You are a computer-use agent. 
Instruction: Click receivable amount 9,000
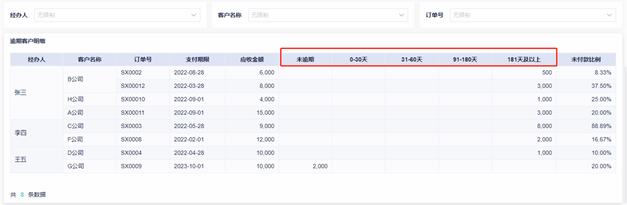coord(266,126)
